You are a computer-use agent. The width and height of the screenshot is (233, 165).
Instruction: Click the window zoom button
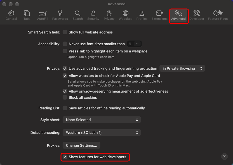pyautogui.click(x=17, y=4)
